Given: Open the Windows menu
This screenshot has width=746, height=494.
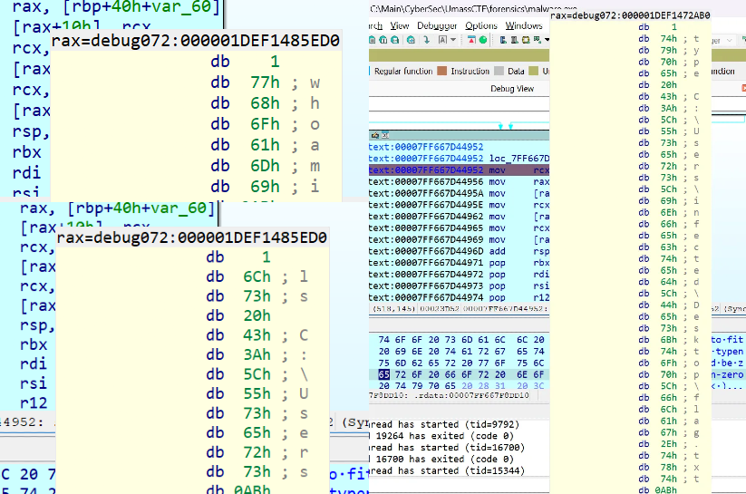Looking at the screenshot, I should pos(524,26).
